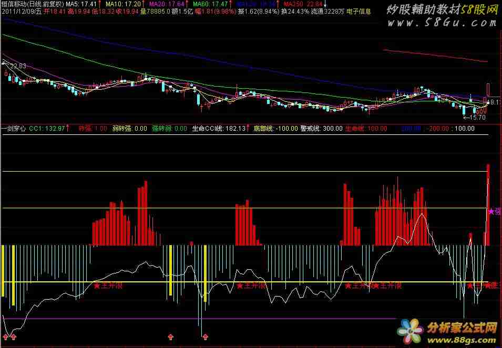Click the red up-arrow signal below yellow bar at center
Viewport: 502px width, 348px height.
pyautogui.click(x=206, y=336)
